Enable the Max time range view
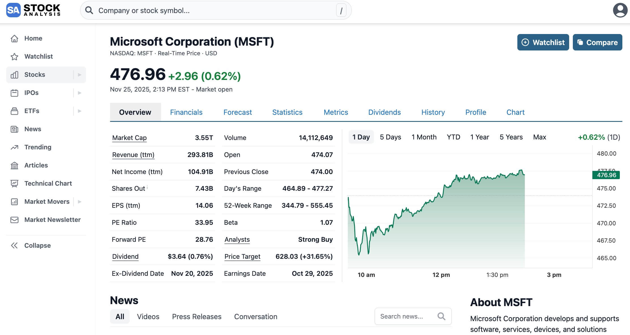Screen dimensions: 630x335 pyautogui.click(x=540, y=137)
